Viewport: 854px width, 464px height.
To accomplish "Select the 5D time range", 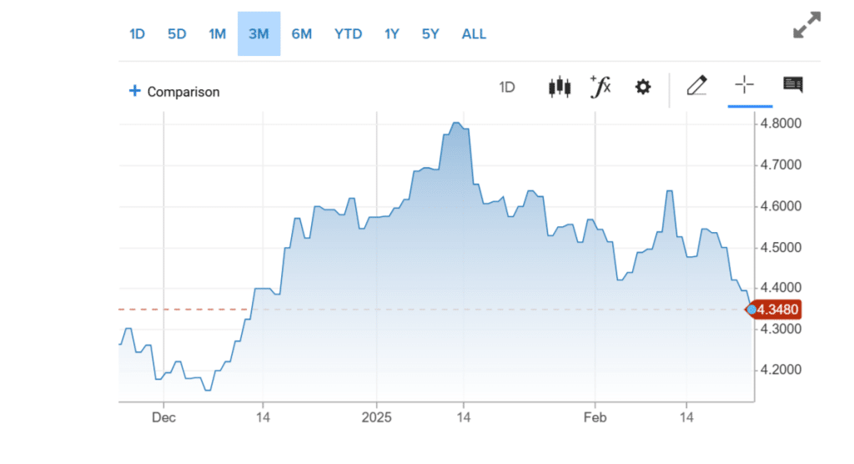I will pyautogui.click(x=177, y=34).
